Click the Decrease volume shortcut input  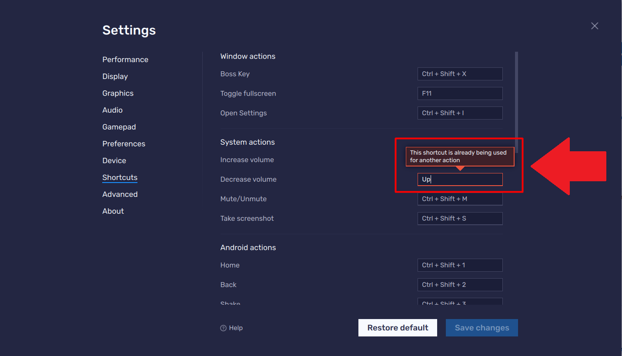coord(460,179)
